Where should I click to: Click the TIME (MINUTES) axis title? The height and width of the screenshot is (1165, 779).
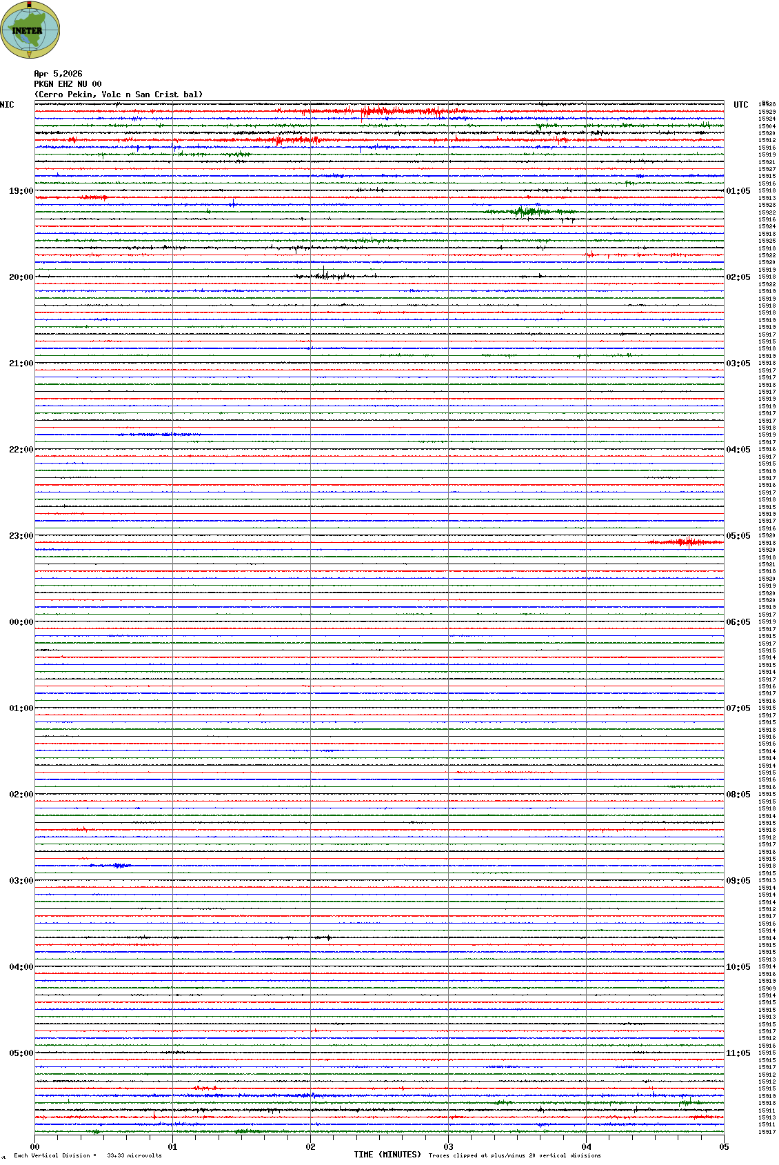click(387, 1155)
